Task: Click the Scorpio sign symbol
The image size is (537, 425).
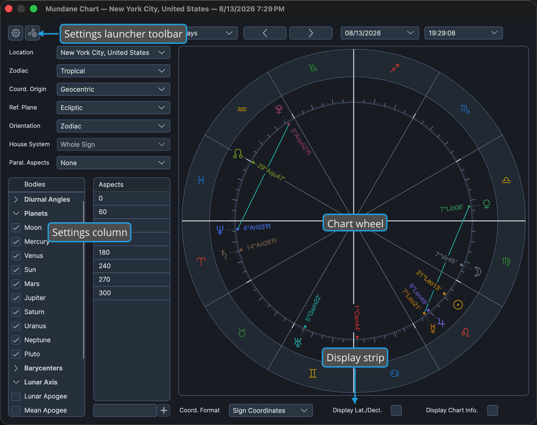Action: tap(465, 109)
